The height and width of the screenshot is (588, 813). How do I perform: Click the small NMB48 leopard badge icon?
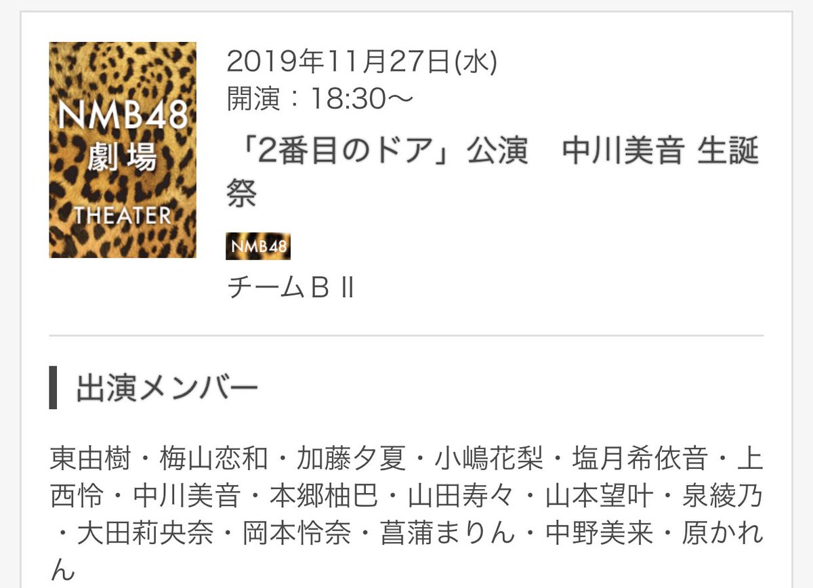tap(258, 247)
